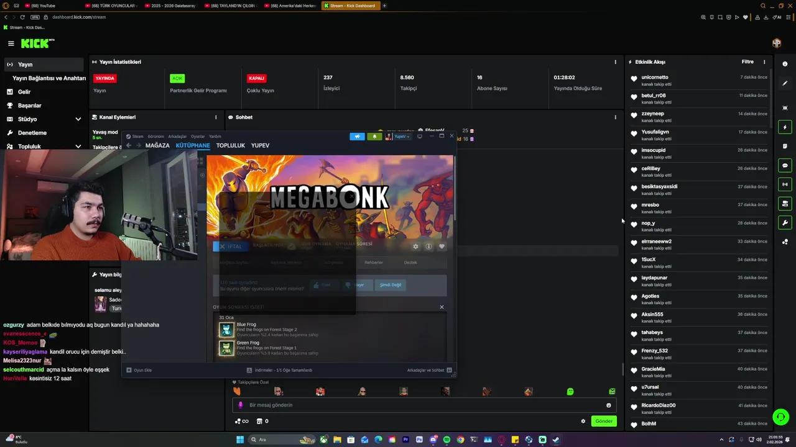
Task: Open the Yayın İstatistikleri three-dot menu
Action: pos(616,62)
